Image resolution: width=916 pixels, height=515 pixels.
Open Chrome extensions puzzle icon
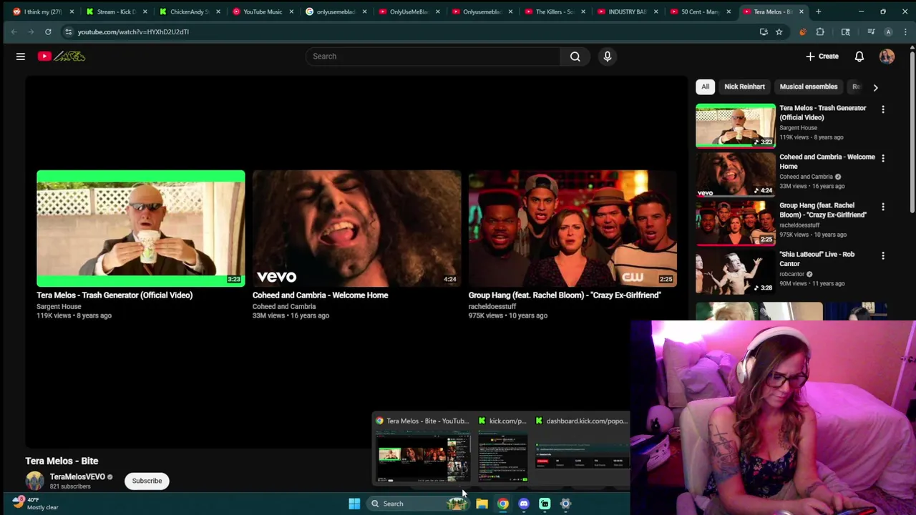point(820,31)
